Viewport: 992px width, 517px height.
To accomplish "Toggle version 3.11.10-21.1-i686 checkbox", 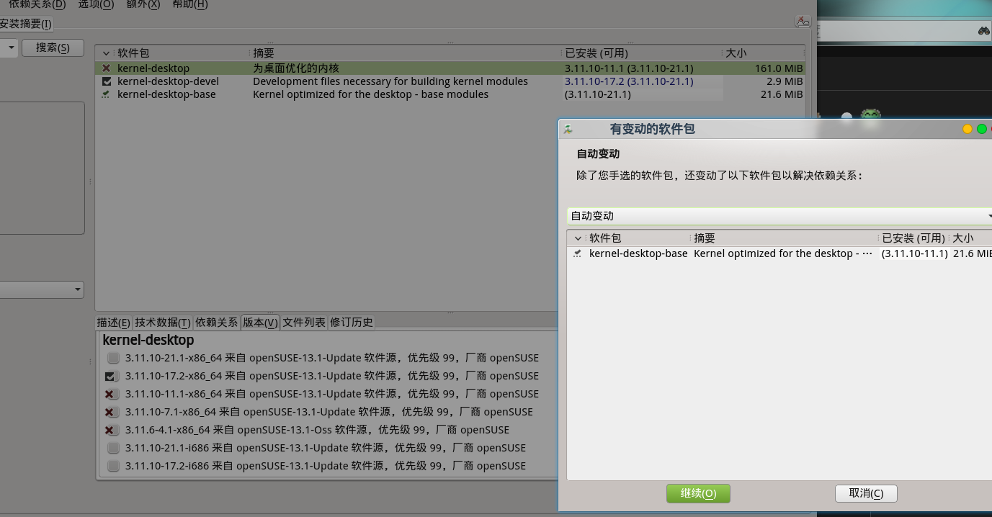I will (113, 448).
